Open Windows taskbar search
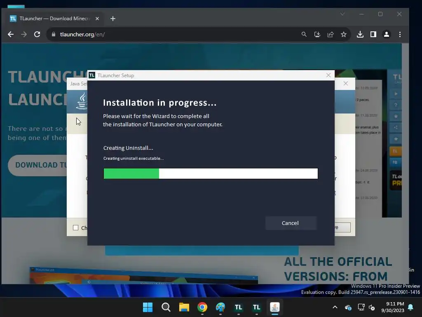The image size is (422, 317). point(166,307)
